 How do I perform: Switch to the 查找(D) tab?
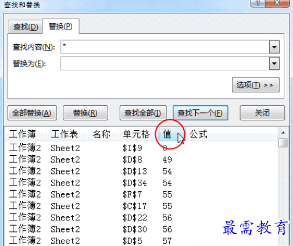(x=26, y=27)
